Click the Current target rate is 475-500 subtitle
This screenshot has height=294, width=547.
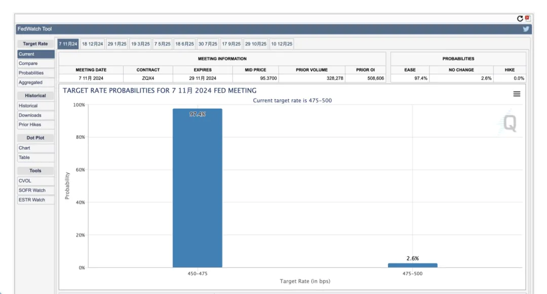292,100
